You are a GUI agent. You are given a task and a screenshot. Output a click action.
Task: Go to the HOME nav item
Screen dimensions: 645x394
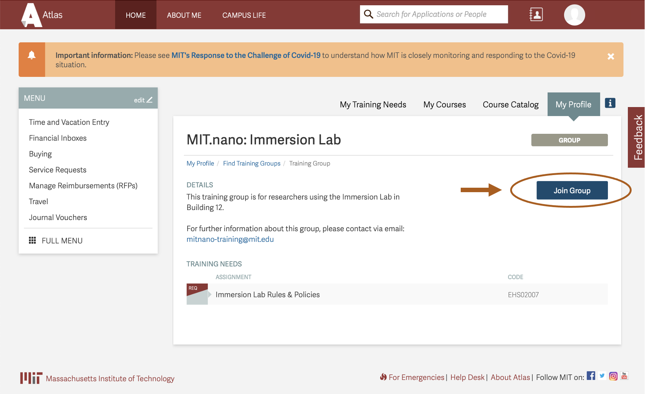tap(136, 15)
